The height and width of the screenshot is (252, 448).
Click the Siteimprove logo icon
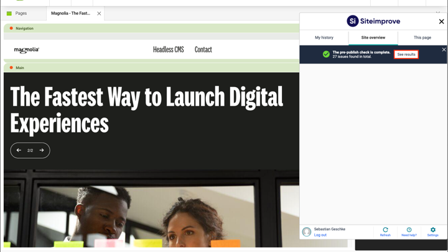tap(353, 21)
